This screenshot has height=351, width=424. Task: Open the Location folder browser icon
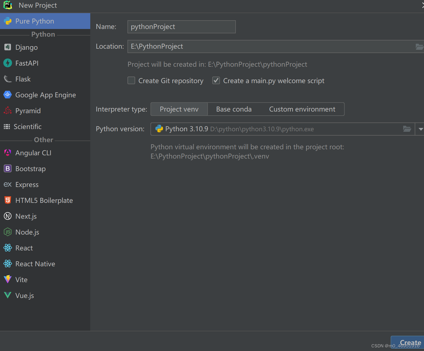419,46
